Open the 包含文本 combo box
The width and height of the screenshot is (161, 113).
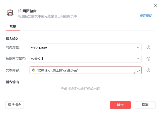86,59
